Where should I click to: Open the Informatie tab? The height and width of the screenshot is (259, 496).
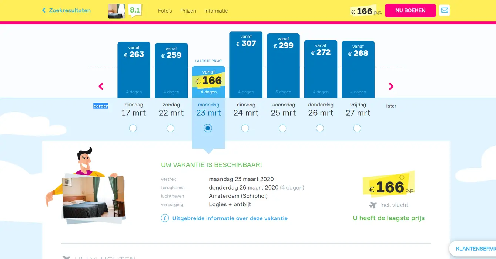pyautogui.click(x=216, y=11)
